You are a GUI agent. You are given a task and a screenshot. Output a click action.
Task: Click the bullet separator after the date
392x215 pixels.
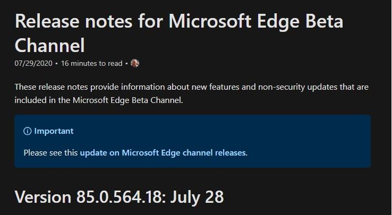point(56,64)
